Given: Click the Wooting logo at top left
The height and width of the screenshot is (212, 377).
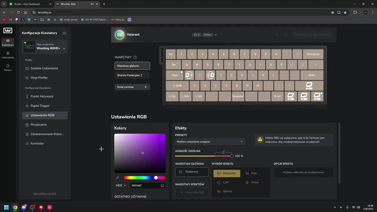Looking at the screenshot, I should (8, 30).
